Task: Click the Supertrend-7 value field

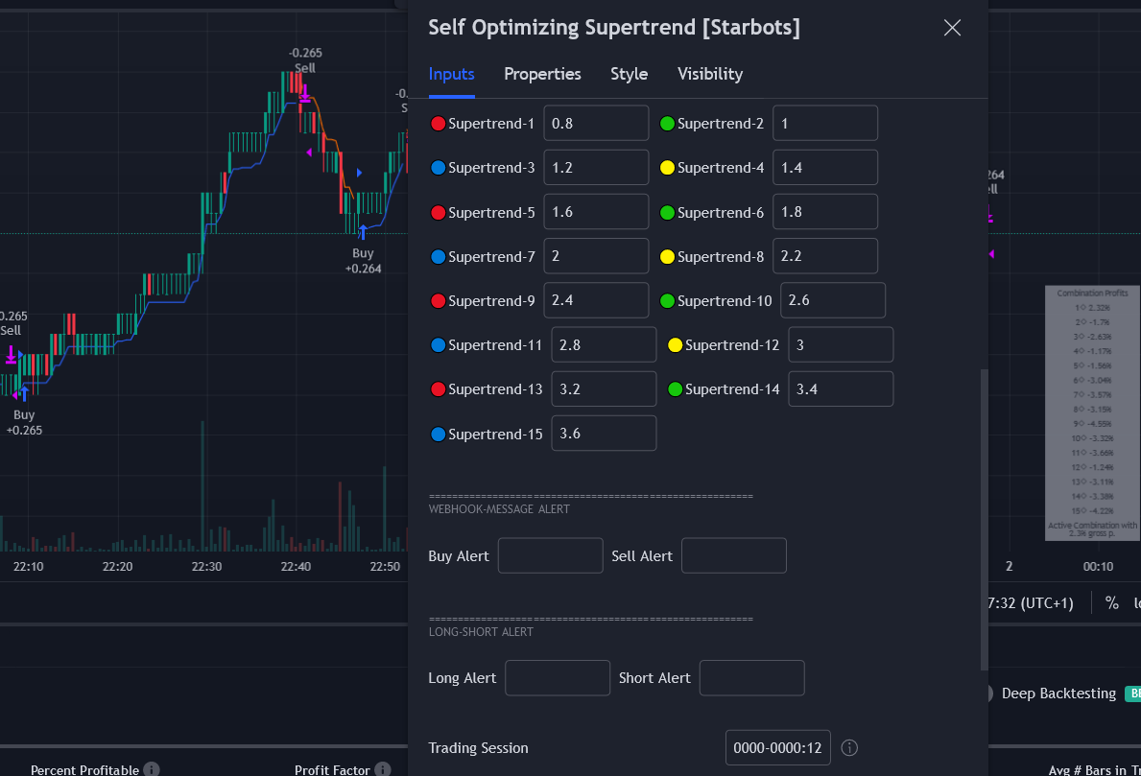Action: (596, 257)
